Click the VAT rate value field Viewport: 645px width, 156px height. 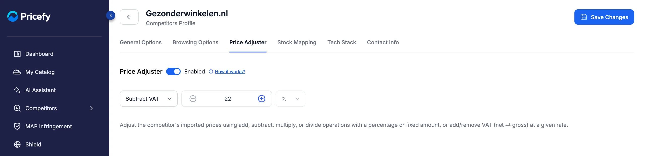[228, 99]
